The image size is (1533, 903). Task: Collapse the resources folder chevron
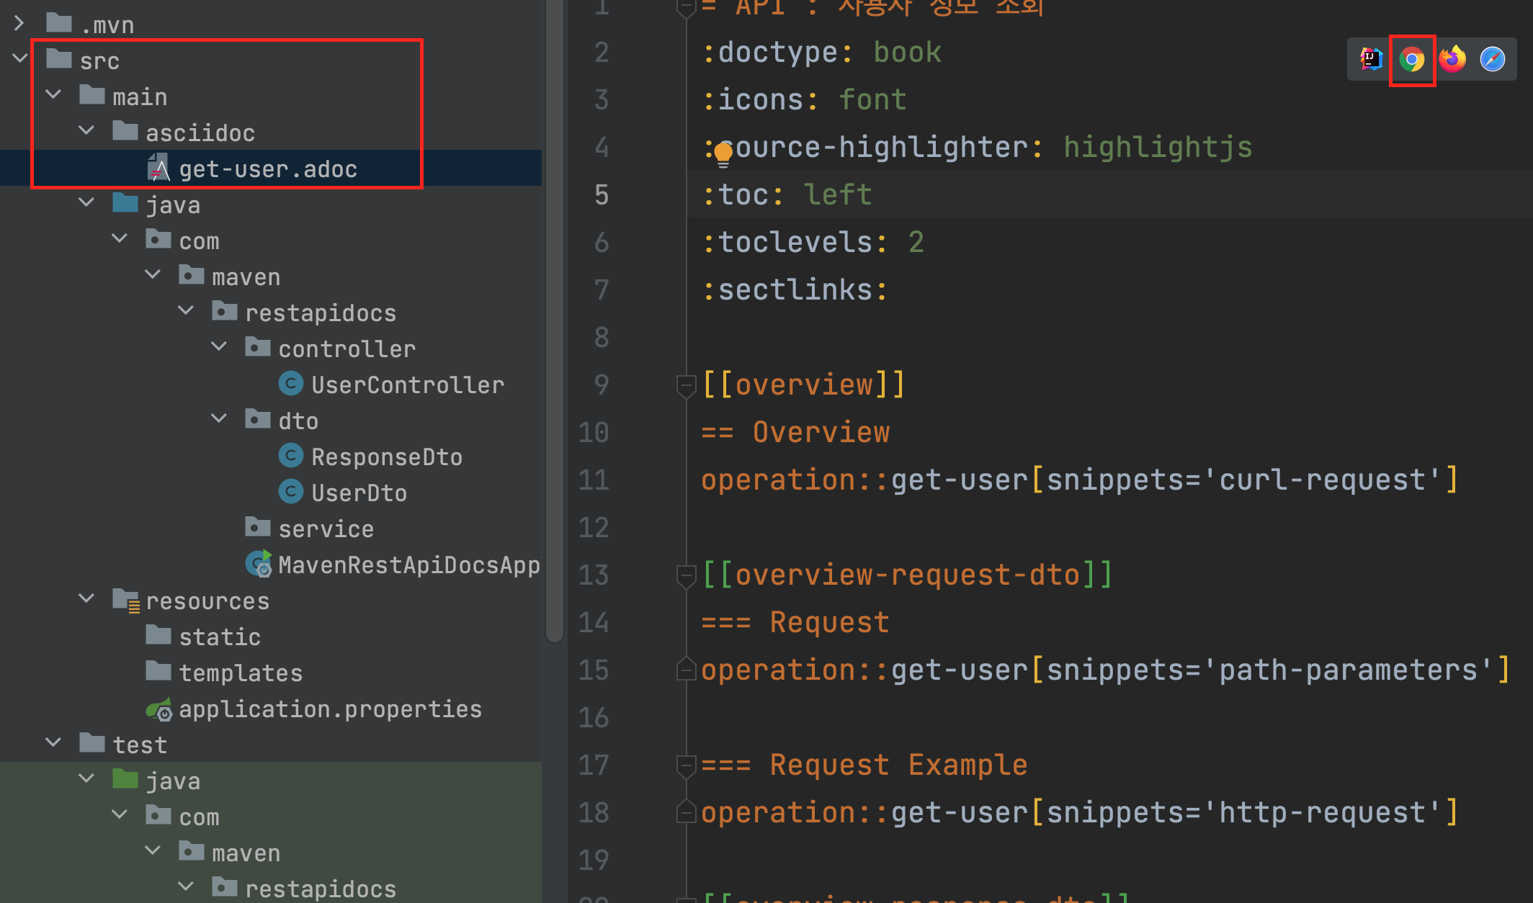[x=86, y=598]
